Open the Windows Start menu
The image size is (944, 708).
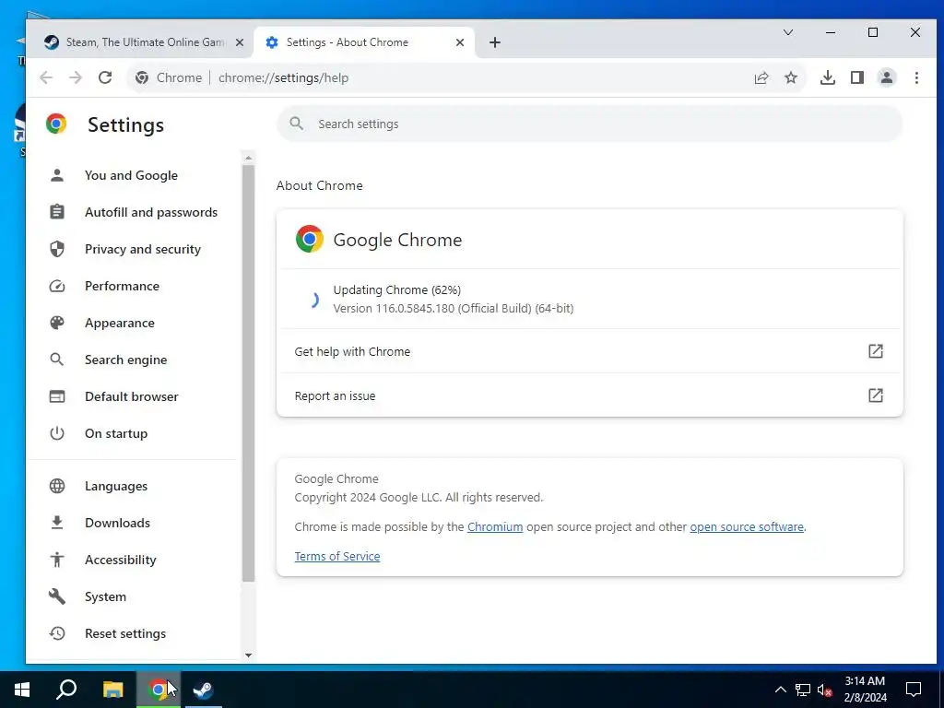click(22, 690)
